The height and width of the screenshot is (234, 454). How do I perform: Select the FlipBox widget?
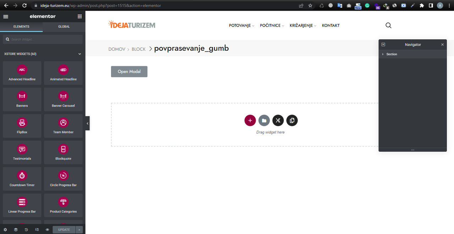pos(22,126)
